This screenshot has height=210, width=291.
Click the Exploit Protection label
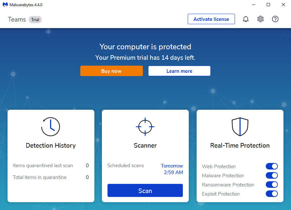tap(221, 194)
